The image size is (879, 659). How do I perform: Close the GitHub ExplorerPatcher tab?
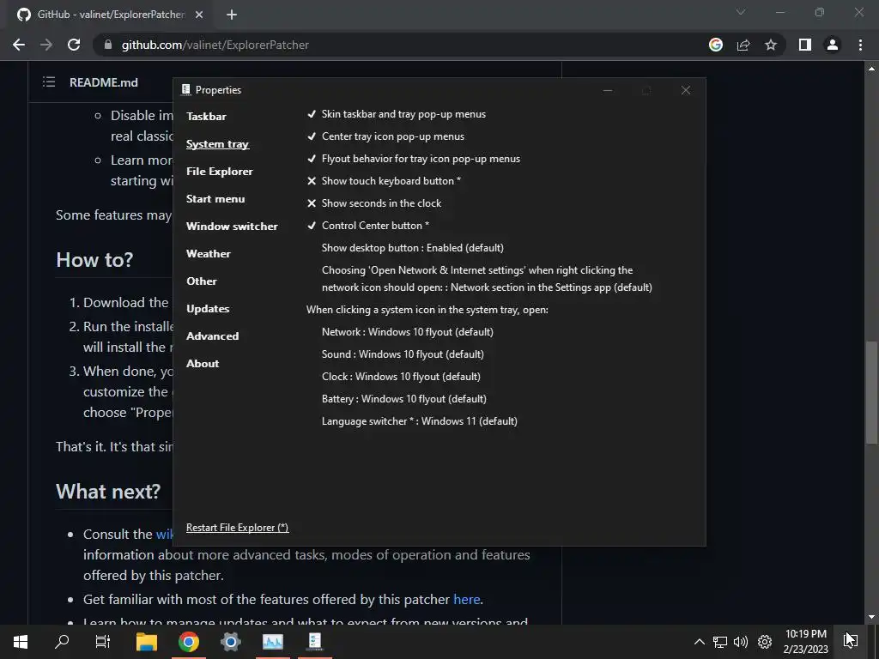click(x=199, y=15)
